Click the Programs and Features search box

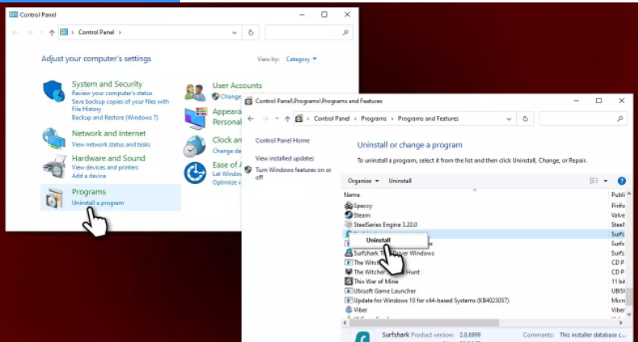582,119
